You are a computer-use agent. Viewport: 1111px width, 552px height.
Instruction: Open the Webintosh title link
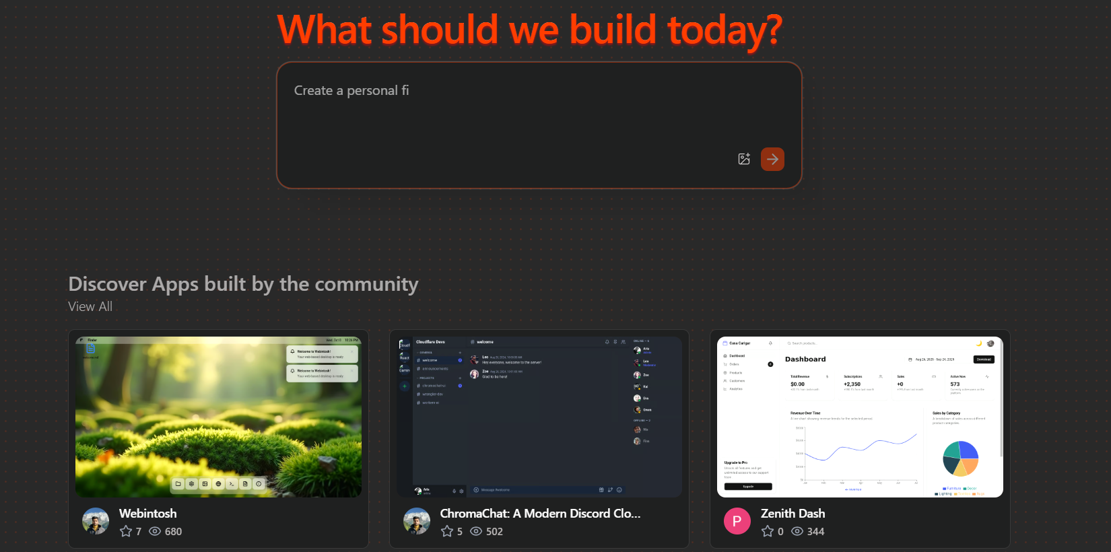coord(148,513)
